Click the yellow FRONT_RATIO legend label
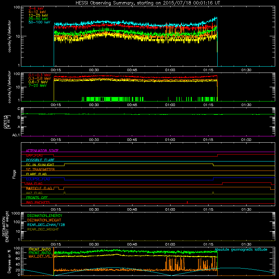The image size is (279, 279). pyautogui.click(x=40, y=249)
